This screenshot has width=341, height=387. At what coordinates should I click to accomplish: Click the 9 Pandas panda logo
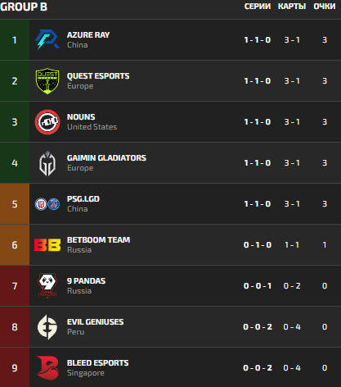point(47,285)
